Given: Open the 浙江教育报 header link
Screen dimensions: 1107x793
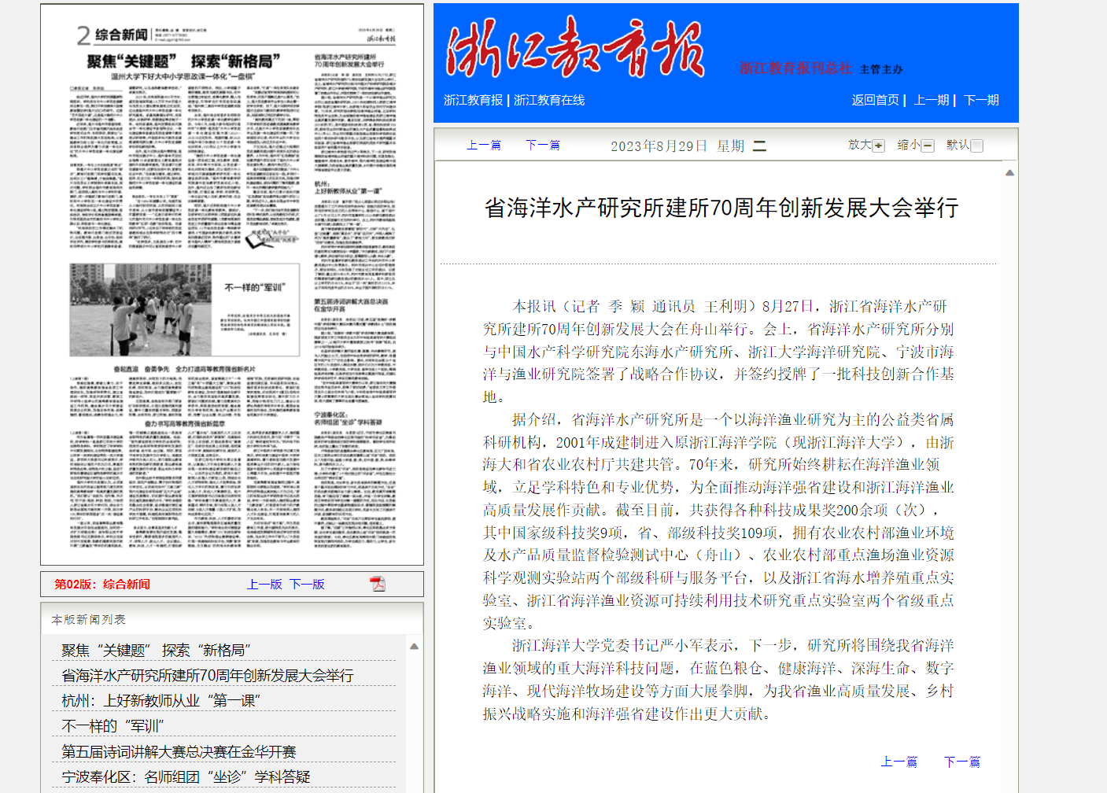Looking at the screenshot, I should pyautogui.click(x=473, y=100).
